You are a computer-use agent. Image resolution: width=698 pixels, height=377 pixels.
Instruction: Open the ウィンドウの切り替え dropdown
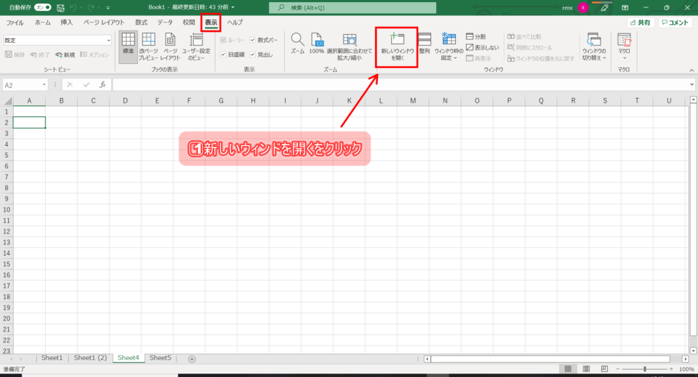coord(594,46)
